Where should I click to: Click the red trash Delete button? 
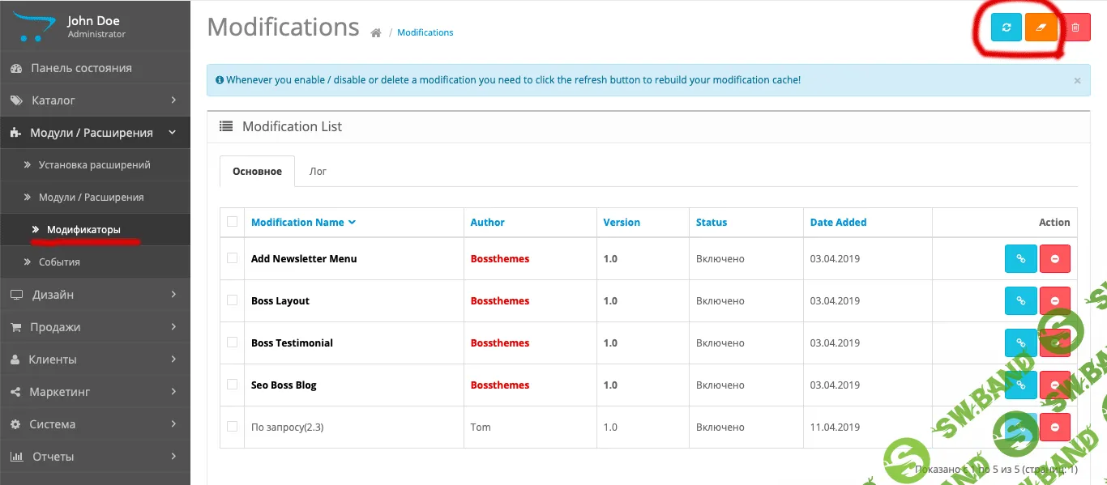point(1075,28)
